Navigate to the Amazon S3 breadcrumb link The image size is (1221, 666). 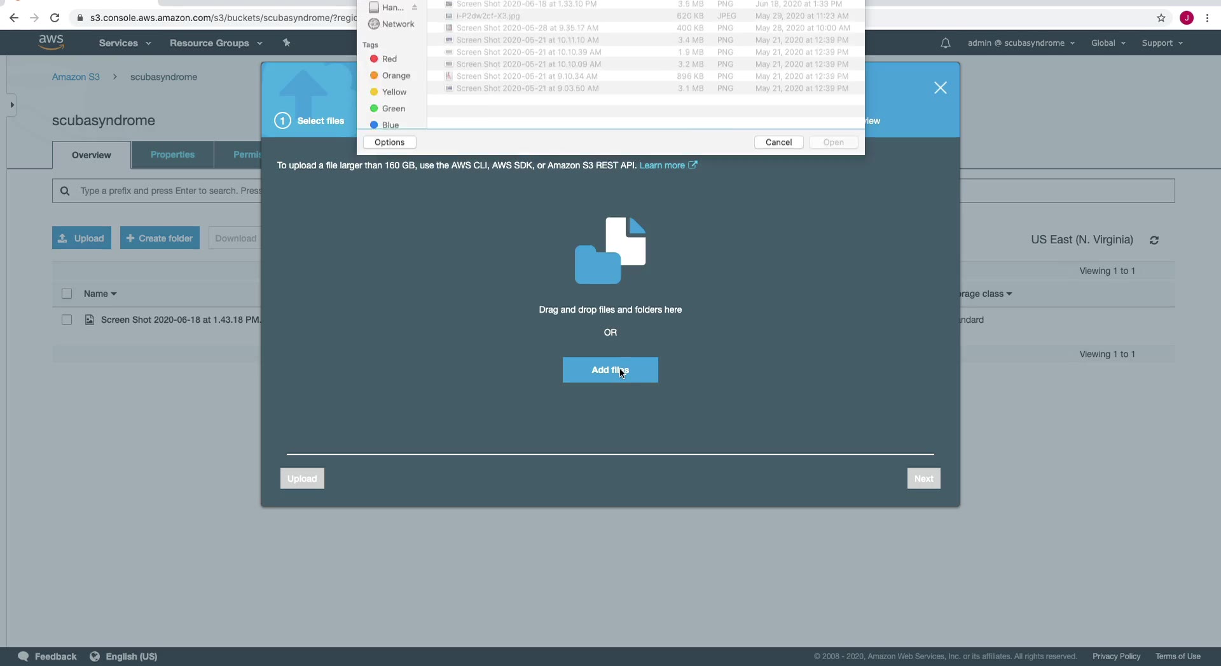(76, 77)
